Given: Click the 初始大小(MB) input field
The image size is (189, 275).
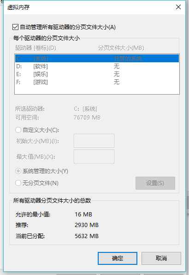Looking at the screenshot, I should pyautogui.click(x=94, y=141).
